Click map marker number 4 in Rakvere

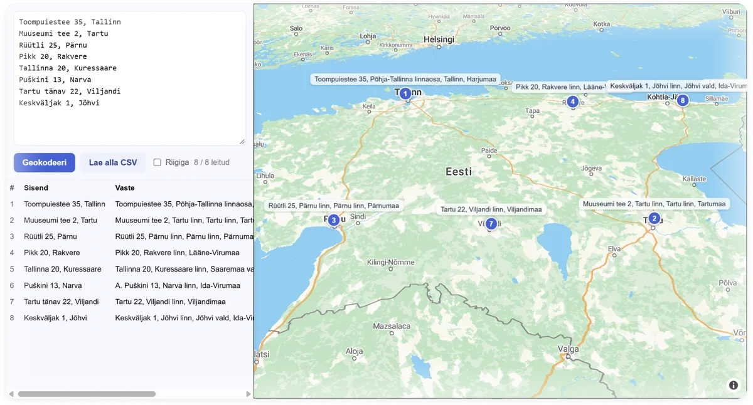[572, 102]
